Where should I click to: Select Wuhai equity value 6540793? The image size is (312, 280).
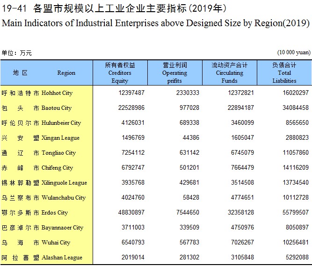click(133, 242)
